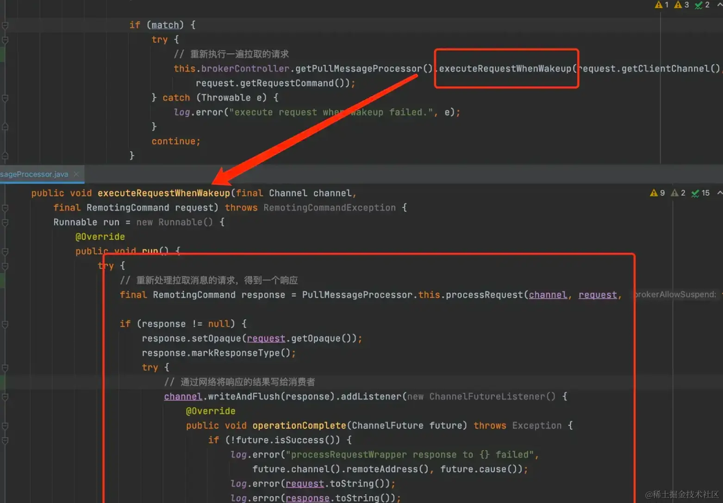Collapse the fold marker at 'if (!future.isSuccess())' line

coord(5,440)
